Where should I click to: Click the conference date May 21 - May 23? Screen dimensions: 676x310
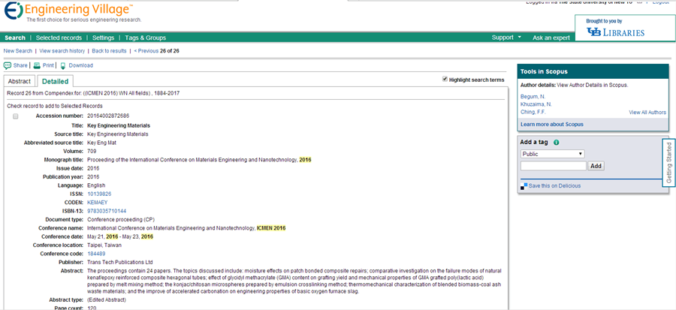[120, 236]
